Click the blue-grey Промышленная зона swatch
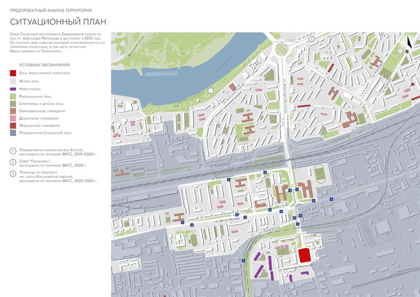 13,133
